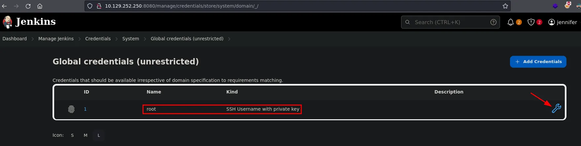Image resolution: width=581 pixels, height=146 pixels.
Task: Bookmark this page with the star icon
Action: point(505,6)
